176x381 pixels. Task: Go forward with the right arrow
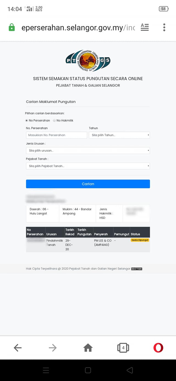53,348
